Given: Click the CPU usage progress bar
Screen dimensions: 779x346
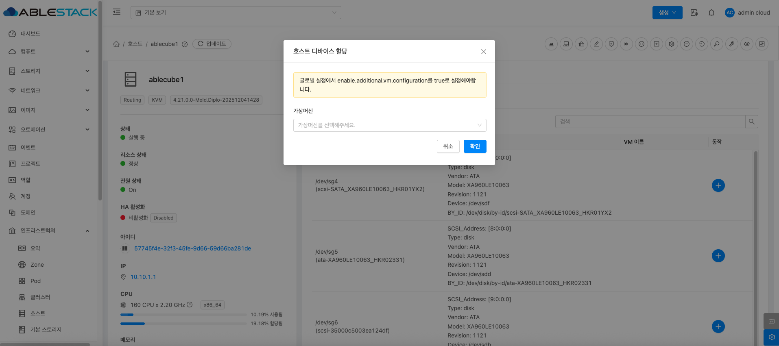Looking at the screenshot, I should 183,315.
